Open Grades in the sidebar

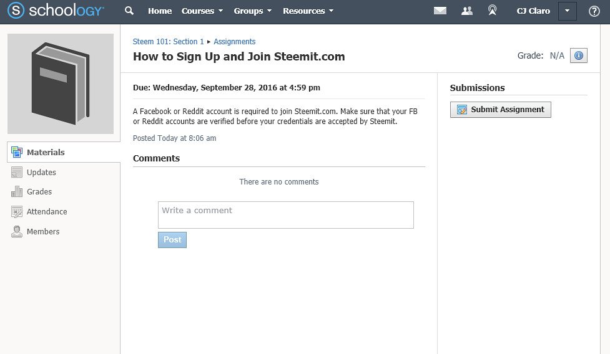(x=39, y=192)
